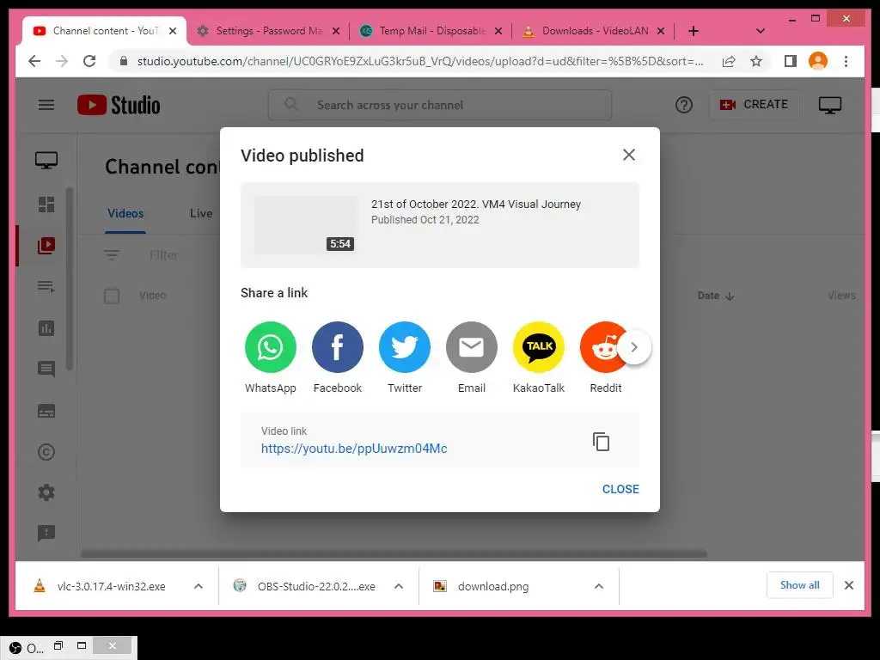Viewport: 880px width, 660px height.
Task: Open Copyright in Studio sidebar
Action: pyautogui.click(x=46, y=452)
